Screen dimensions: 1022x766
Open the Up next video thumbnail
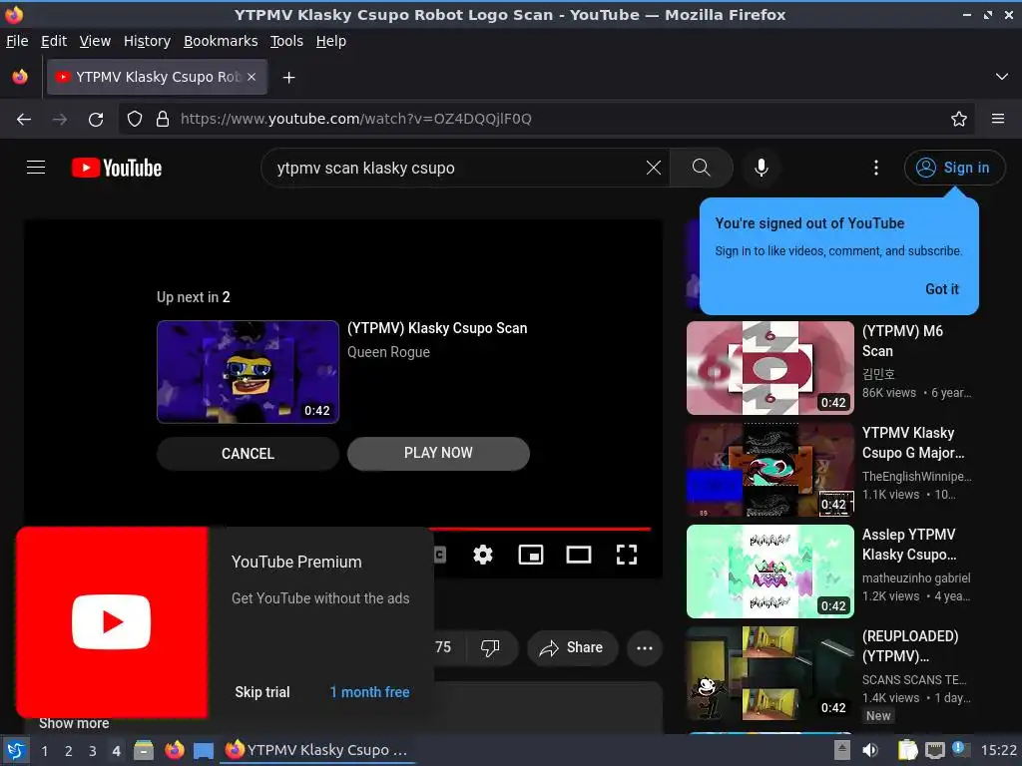coord(248,372)
